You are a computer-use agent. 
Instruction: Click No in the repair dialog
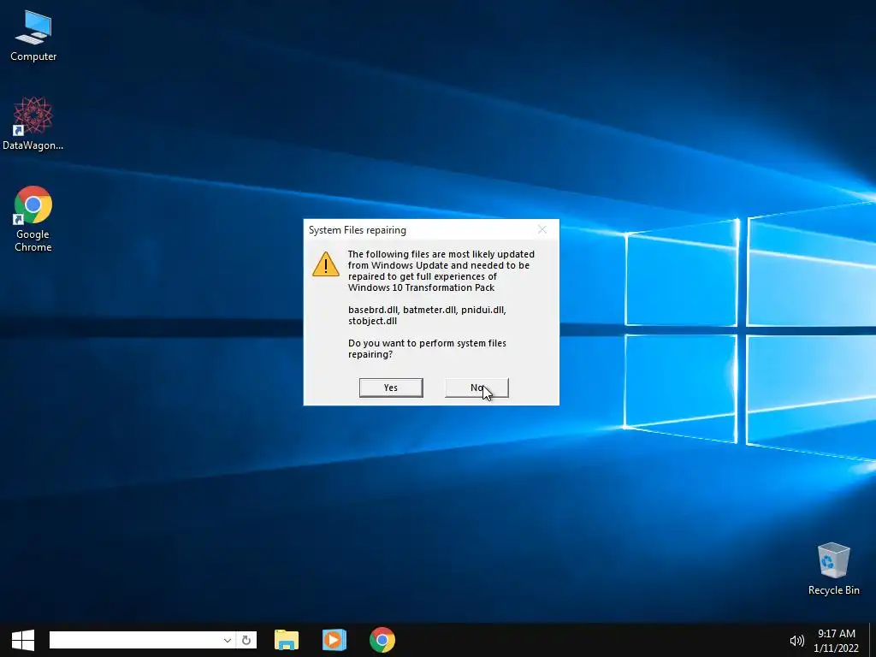pos(476,388)
